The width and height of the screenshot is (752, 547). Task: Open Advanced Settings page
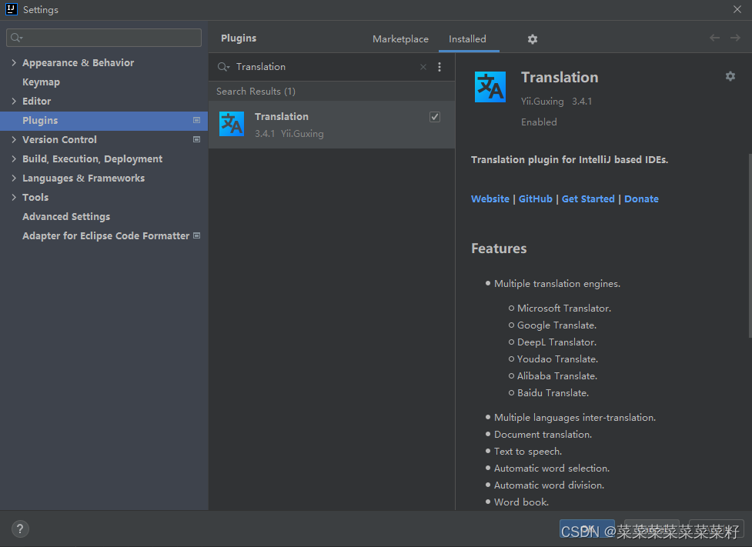[66, 217]
